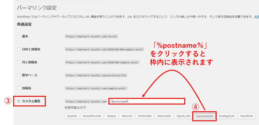
Task: Insert the %minute% tag
Action: tap(145, 116)
